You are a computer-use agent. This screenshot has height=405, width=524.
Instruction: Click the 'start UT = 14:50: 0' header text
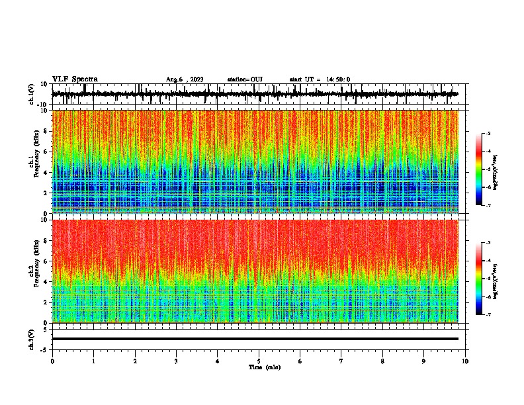click(320, 79)
